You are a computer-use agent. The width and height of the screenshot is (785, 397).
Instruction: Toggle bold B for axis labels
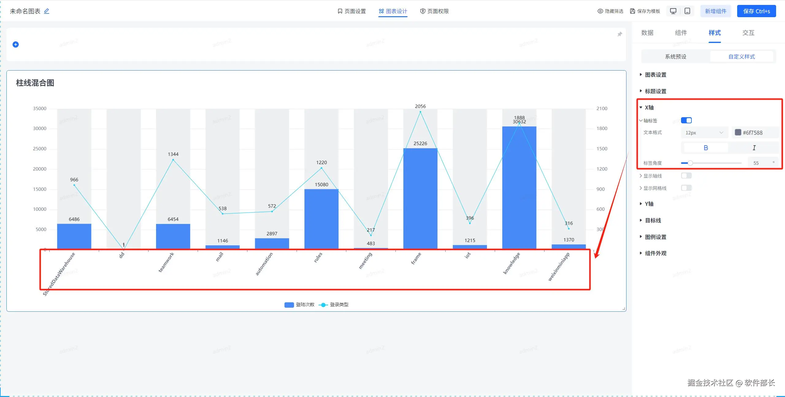pos(706,148)
